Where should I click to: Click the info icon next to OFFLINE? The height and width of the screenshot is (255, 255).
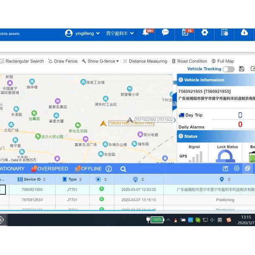pos(109,169)
